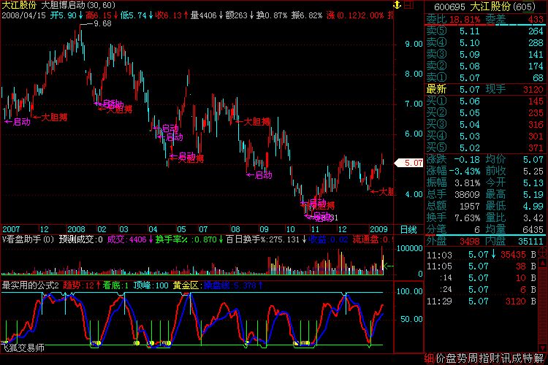Click the 委比 18.81% value
Viewport: 548px width, 365px height.
point(465,19)
